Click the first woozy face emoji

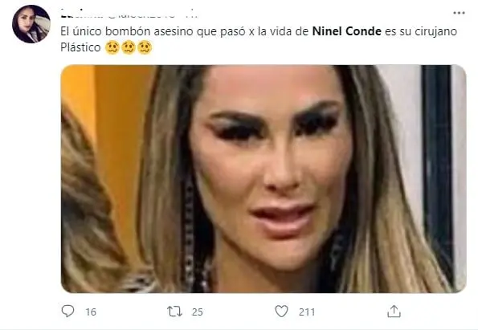(x=112, y=47)
